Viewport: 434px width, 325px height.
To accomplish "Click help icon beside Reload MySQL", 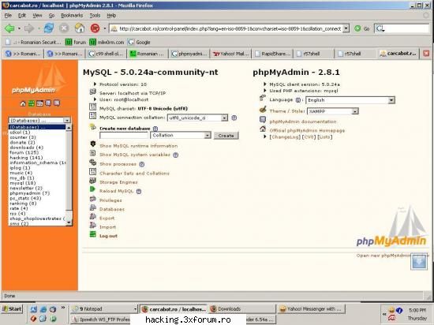I will [139, 192].
